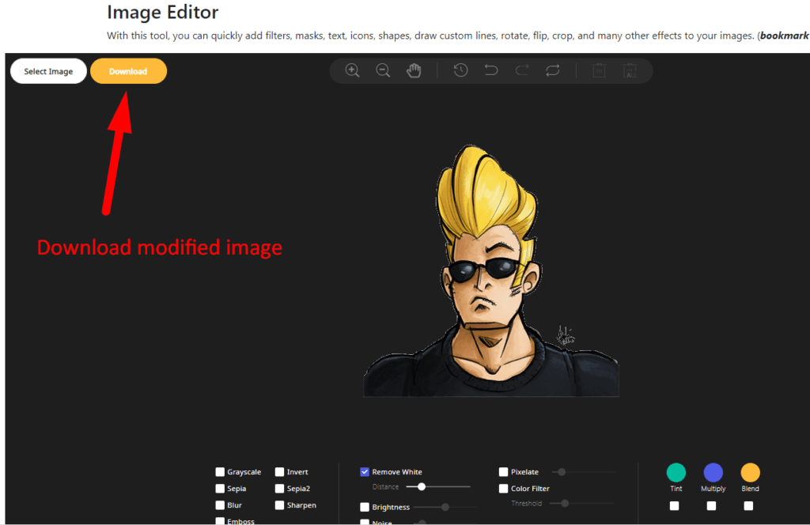Check the Pixelate option
Screen dimensions: 810x525
click(503, 472)
